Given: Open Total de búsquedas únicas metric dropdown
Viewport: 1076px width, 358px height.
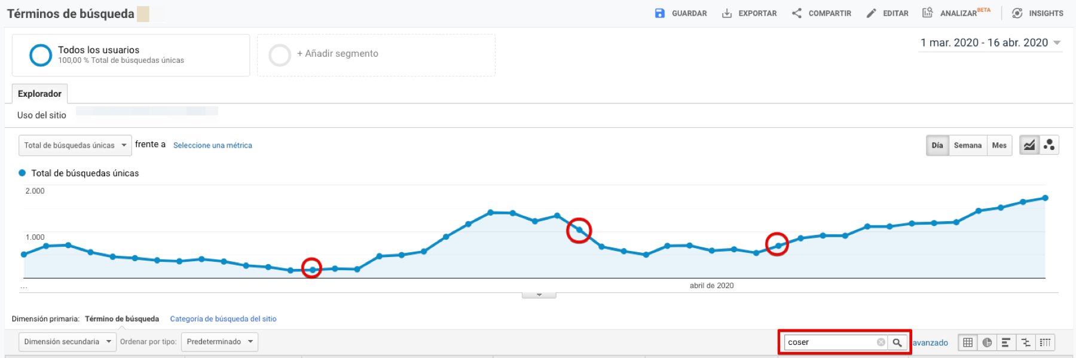Looking at the screenshot, I should [x=75, y=145].
